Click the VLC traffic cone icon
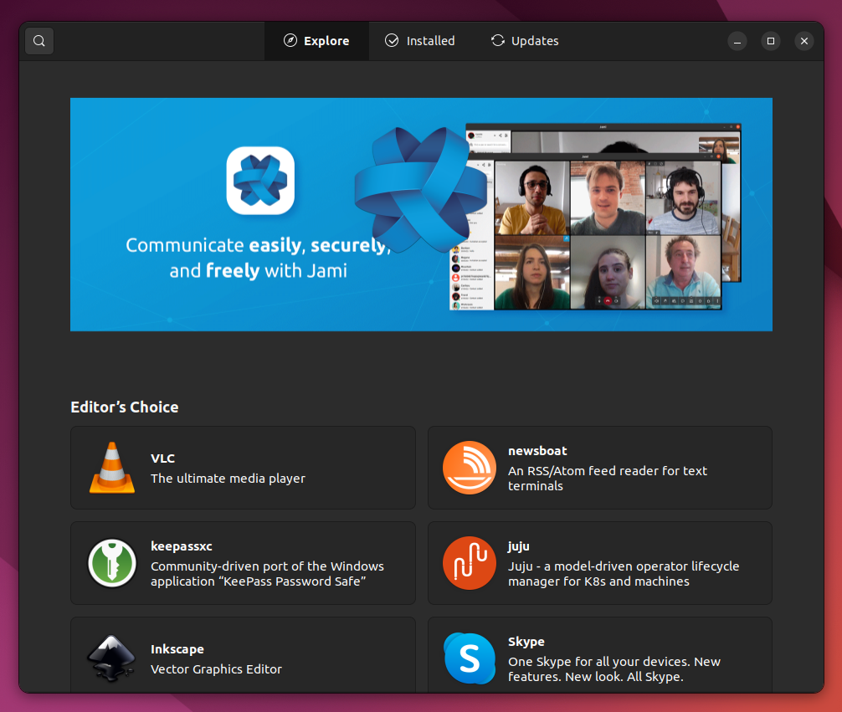This screenshot has width=842, height=712. coord(111,468)
